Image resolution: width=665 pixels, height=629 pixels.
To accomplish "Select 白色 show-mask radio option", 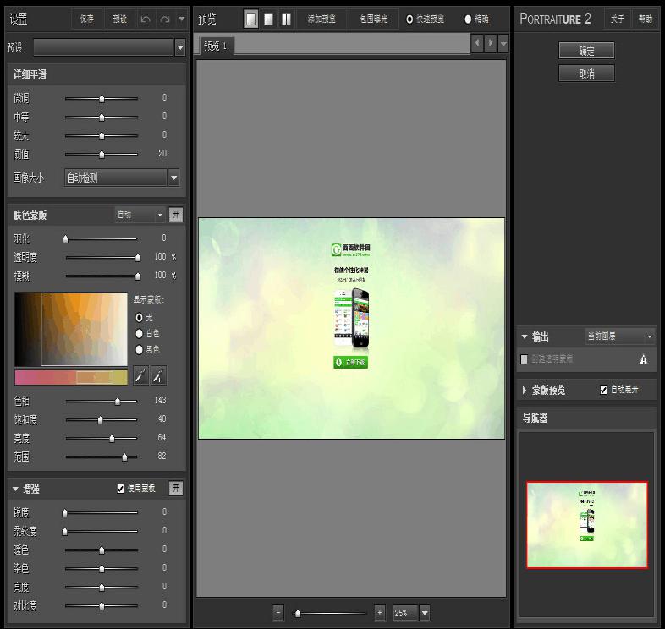I will [x=140, y=333].
